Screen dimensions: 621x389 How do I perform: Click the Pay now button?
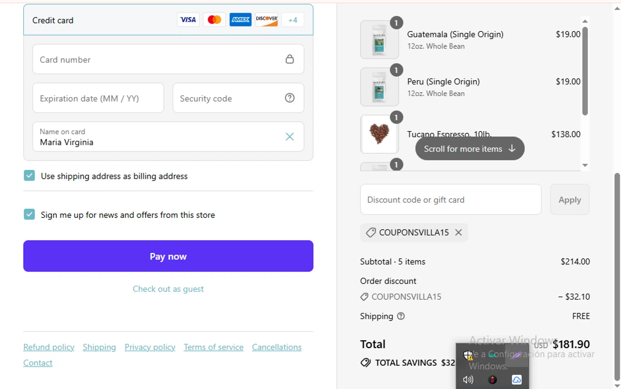(x=168, y=256)
